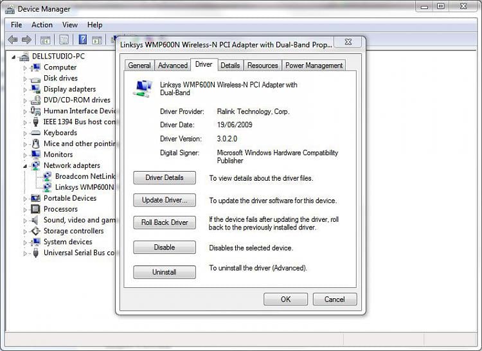
Task: Expand the Processors node
Action: pyautogui.click(x=25, y=210)
